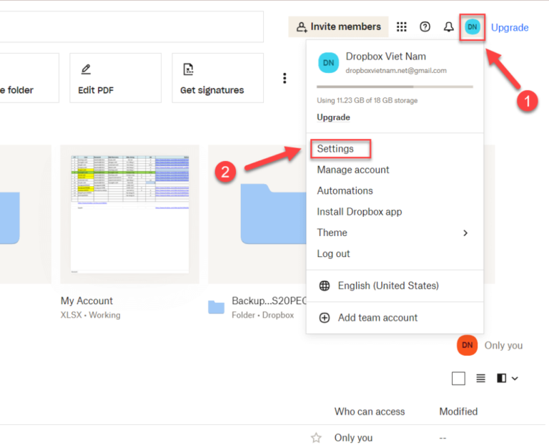The height and width of the screenshot is (448, 549).
Task: Click the help question mark icon
Action: tap(425, 27)
